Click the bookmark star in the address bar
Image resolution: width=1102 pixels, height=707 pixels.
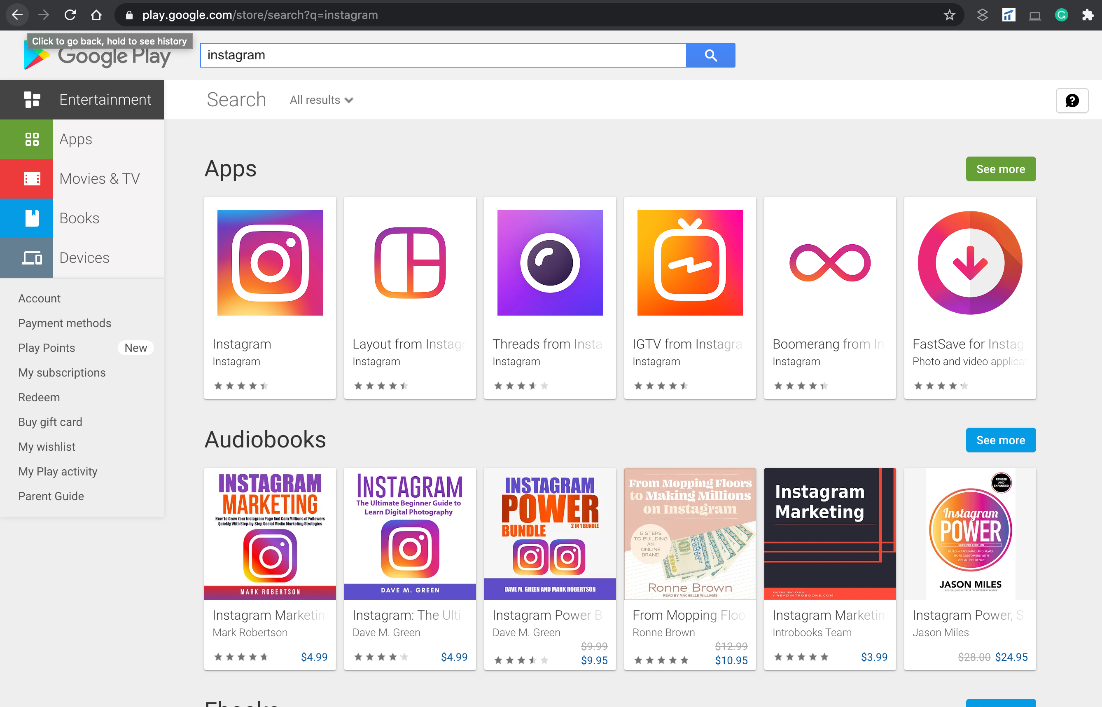[x=950, y=15]
